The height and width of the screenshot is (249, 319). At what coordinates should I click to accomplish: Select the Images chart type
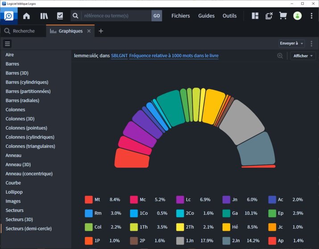tap(13, 201)
